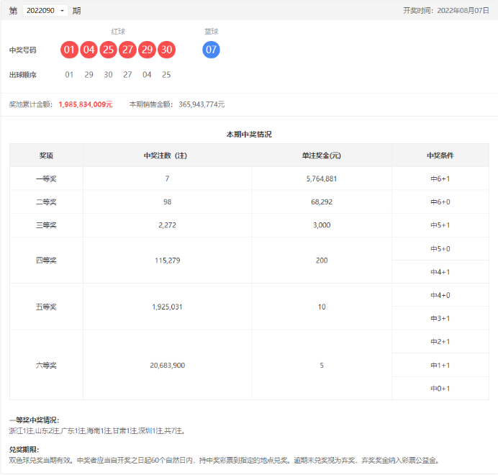Click red ball 27

(x=127, y=50)
